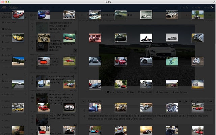Image resolution: width=216 pixels, height=135 pixels.
Task: Open the red convertible on grass field thumbnail
Action: pos(69,61)
